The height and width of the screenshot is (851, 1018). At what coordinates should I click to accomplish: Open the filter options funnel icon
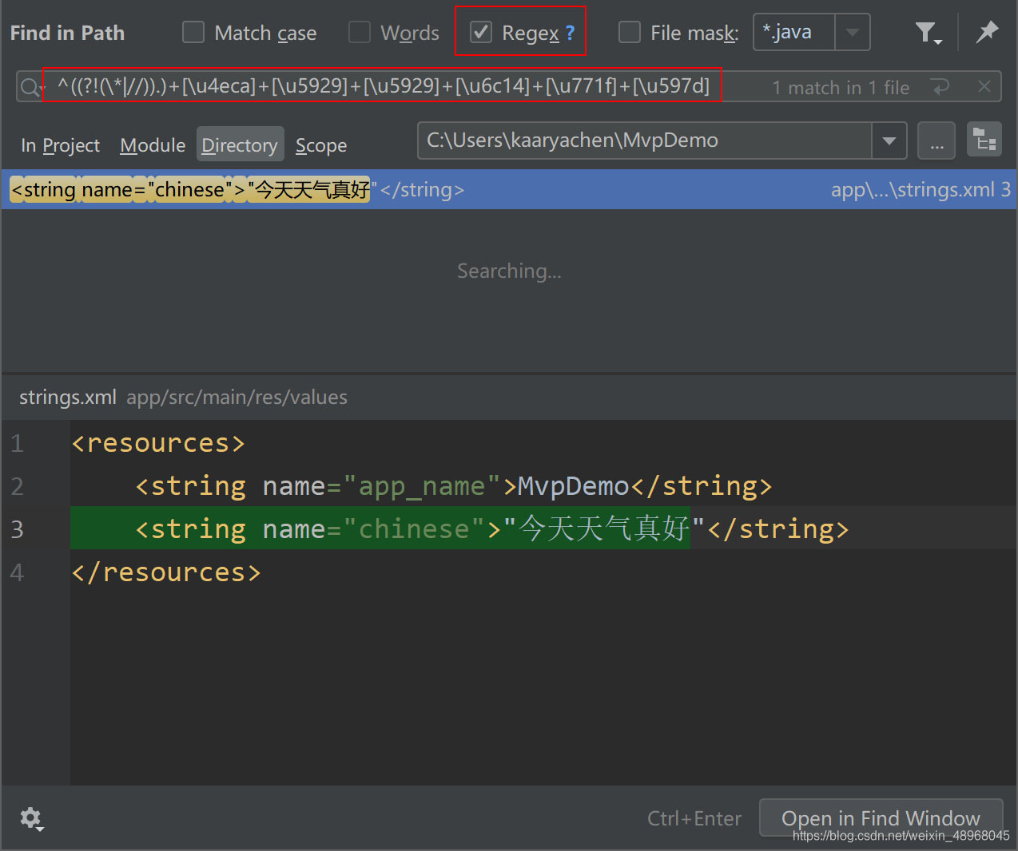coord(928,33)
